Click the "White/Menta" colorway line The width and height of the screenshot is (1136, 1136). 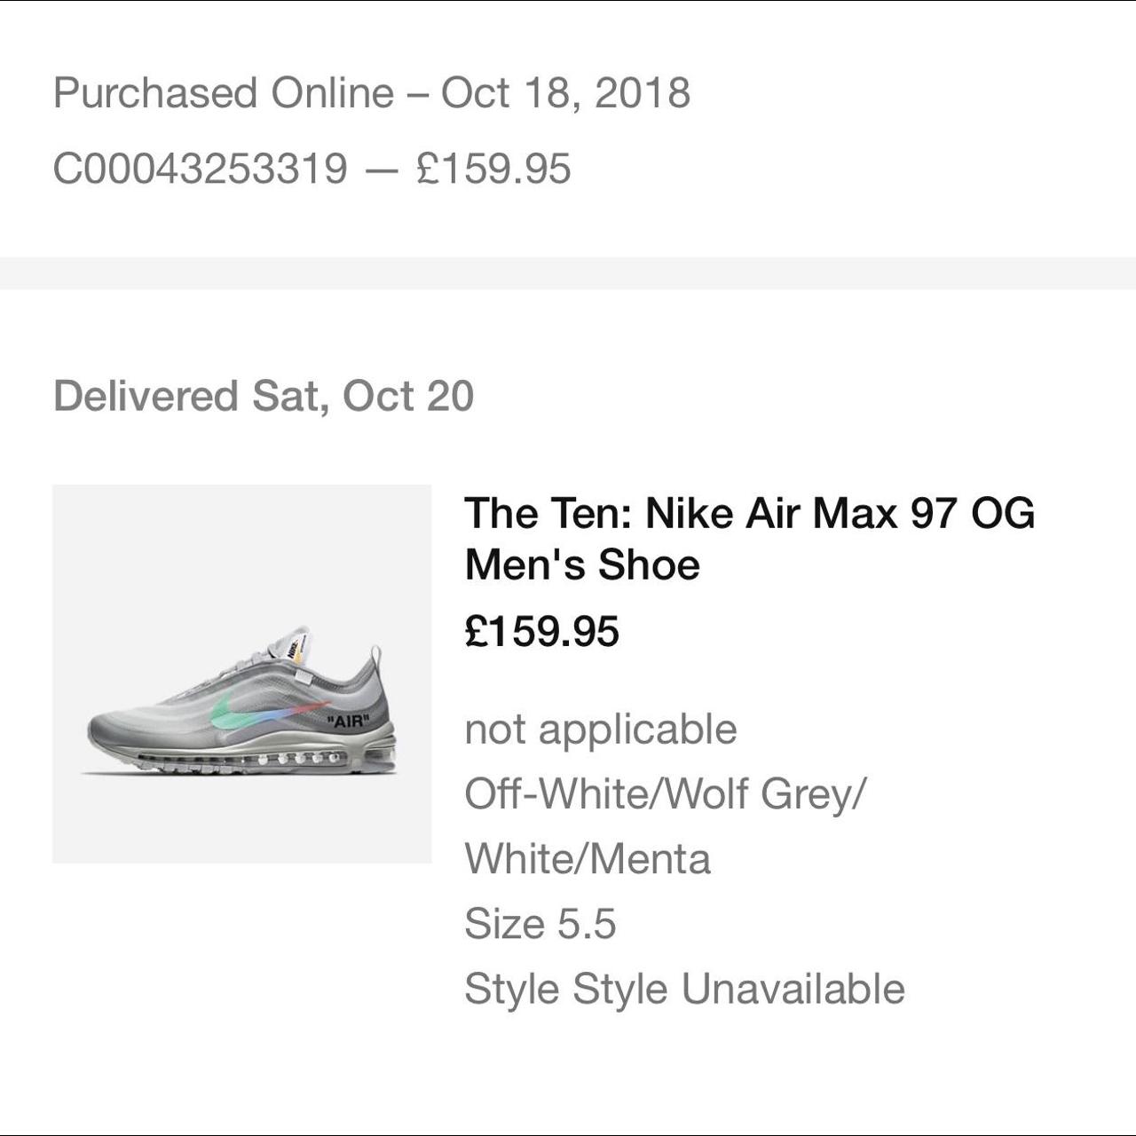588,858
